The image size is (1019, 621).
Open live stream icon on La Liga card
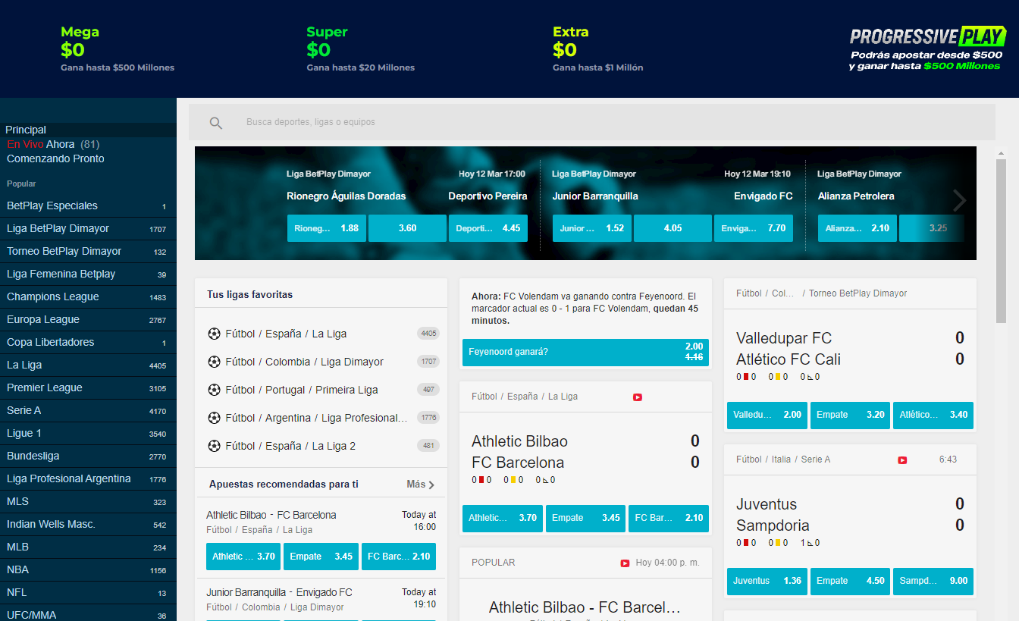(638, 397)
